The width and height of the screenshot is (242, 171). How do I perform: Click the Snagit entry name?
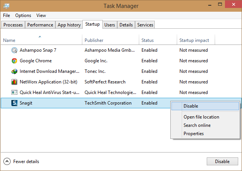(x=26, y=103)
